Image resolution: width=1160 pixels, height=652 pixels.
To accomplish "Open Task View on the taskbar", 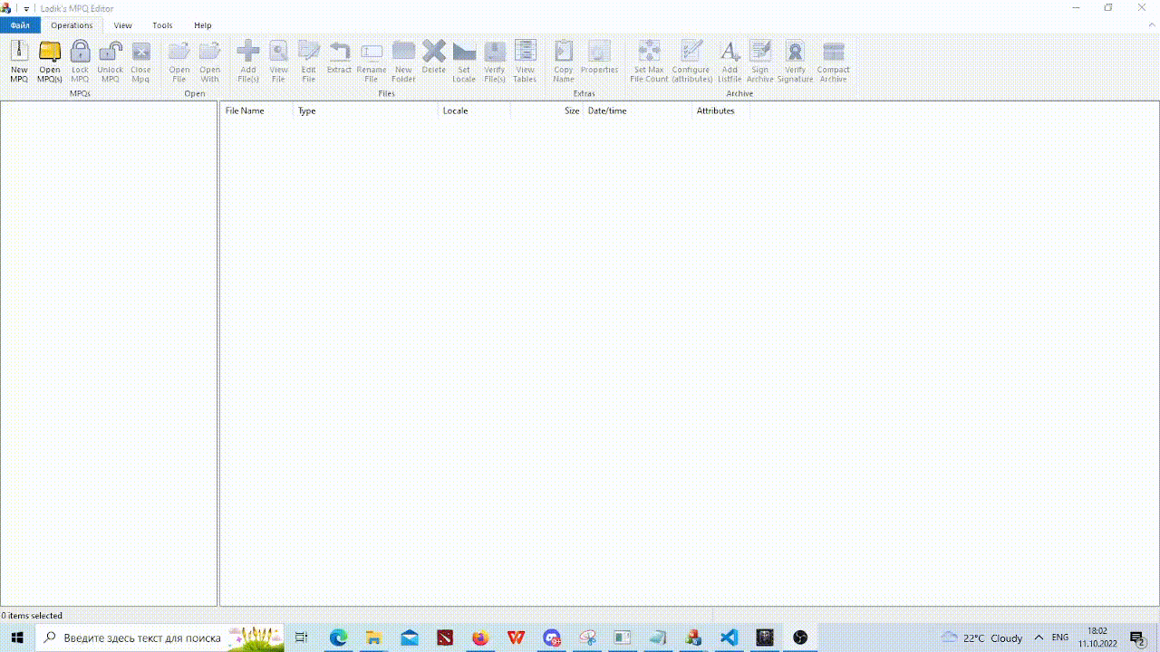I will point(302,638).
